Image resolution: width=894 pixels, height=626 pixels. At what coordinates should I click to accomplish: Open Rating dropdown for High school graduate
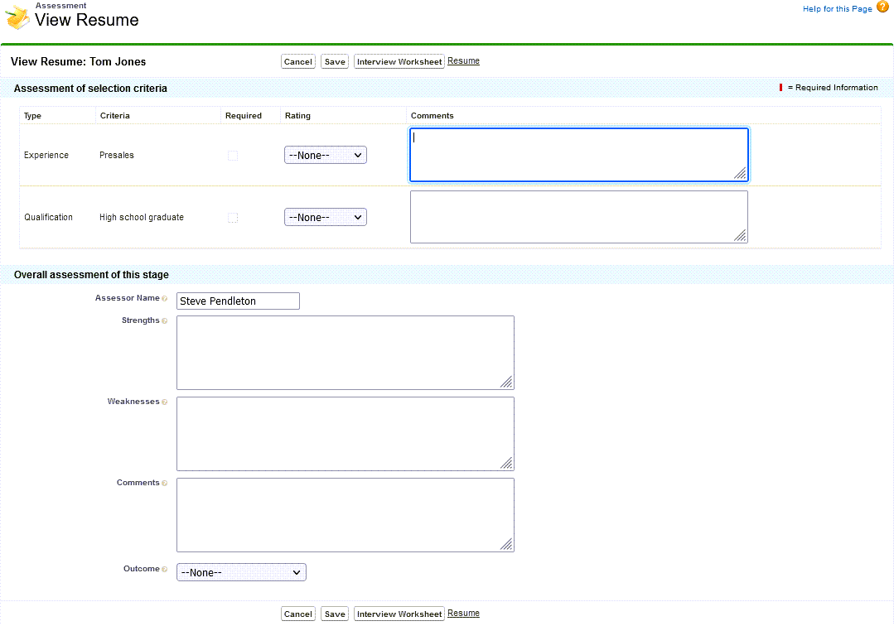pos(325,217)
